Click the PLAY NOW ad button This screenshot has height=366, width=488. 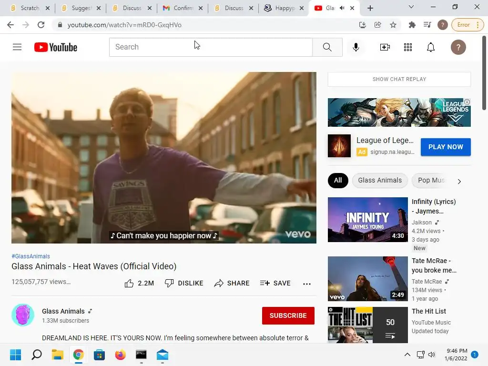446,147
